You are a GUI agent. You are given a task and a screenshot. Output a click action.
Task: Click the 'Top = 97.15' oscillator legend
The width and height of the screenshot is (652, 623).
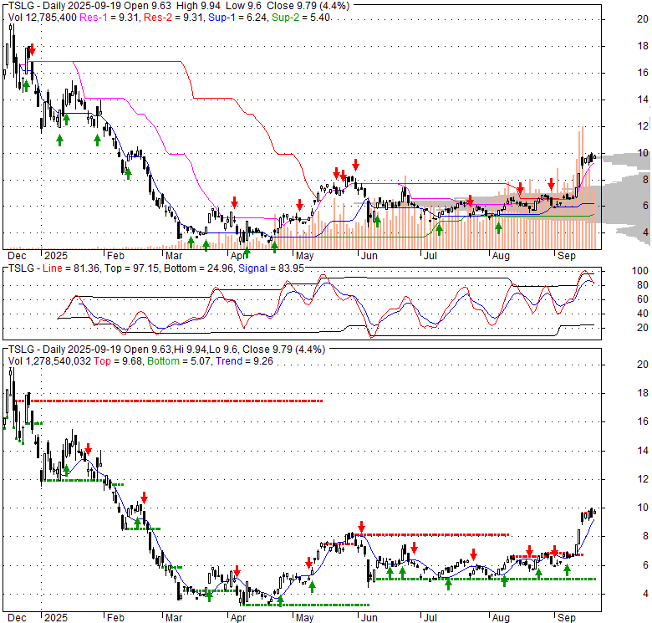tap(131, 268)
